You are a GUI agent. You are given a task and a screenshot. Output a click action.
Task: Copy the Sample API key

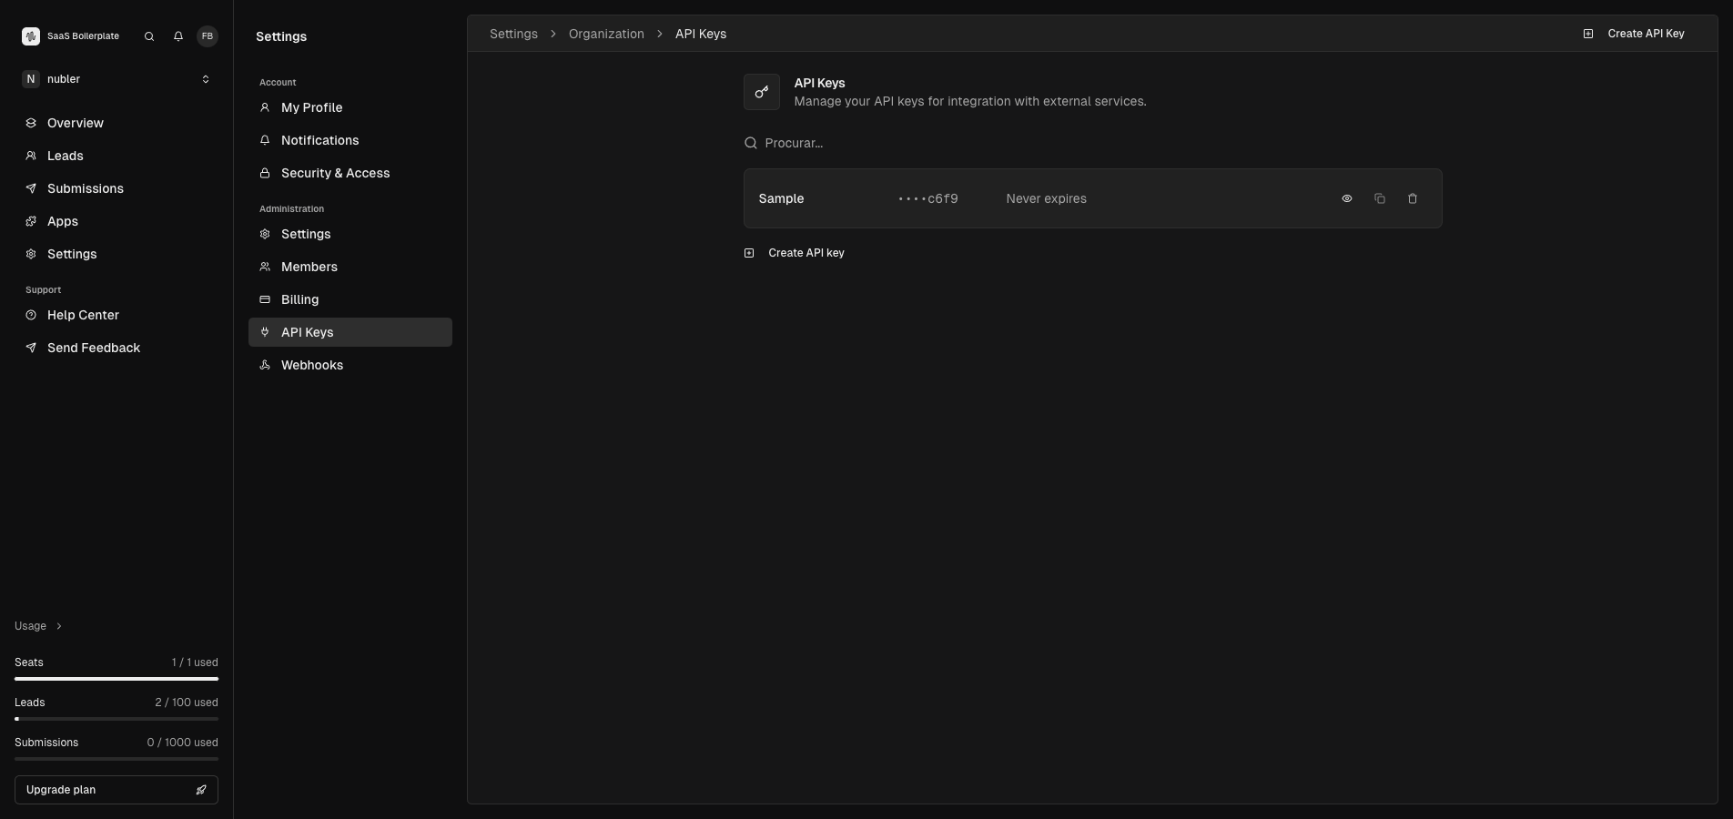click(1380, 198)
